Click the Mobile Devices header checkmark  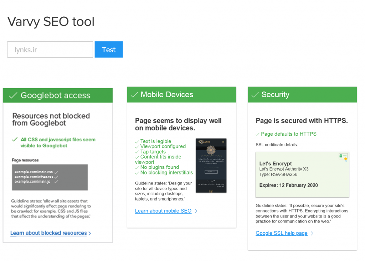click(134, 95)
